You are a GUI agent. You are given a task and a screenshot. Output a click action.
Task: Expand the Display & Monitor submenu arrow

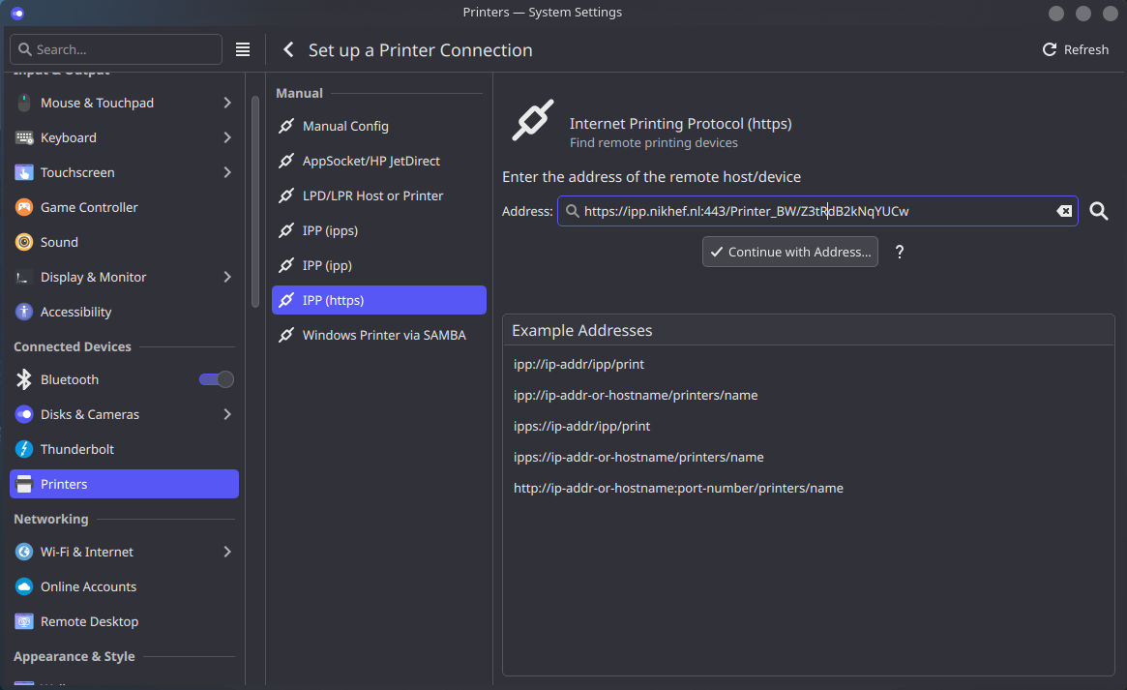[x=226, y=277]
